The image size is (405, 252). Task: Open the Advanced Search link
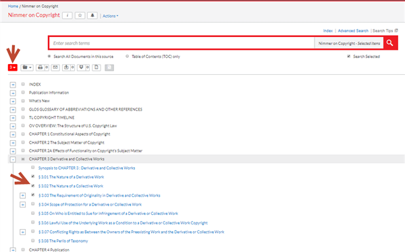pos(353,31)
